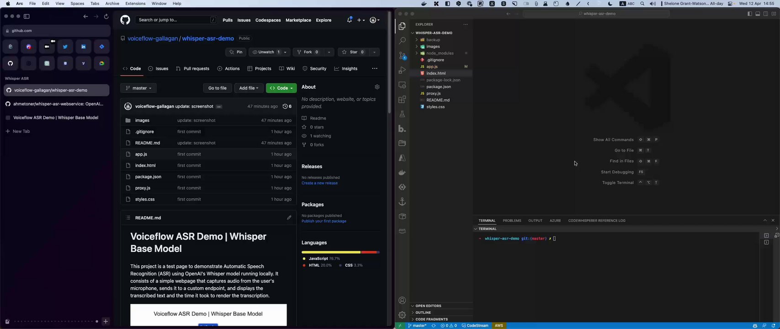The image size is (780, 329).
Task: Open the Azure panel in VS Code activity bar
Action: pyautogui.click(x=402, y=158)
